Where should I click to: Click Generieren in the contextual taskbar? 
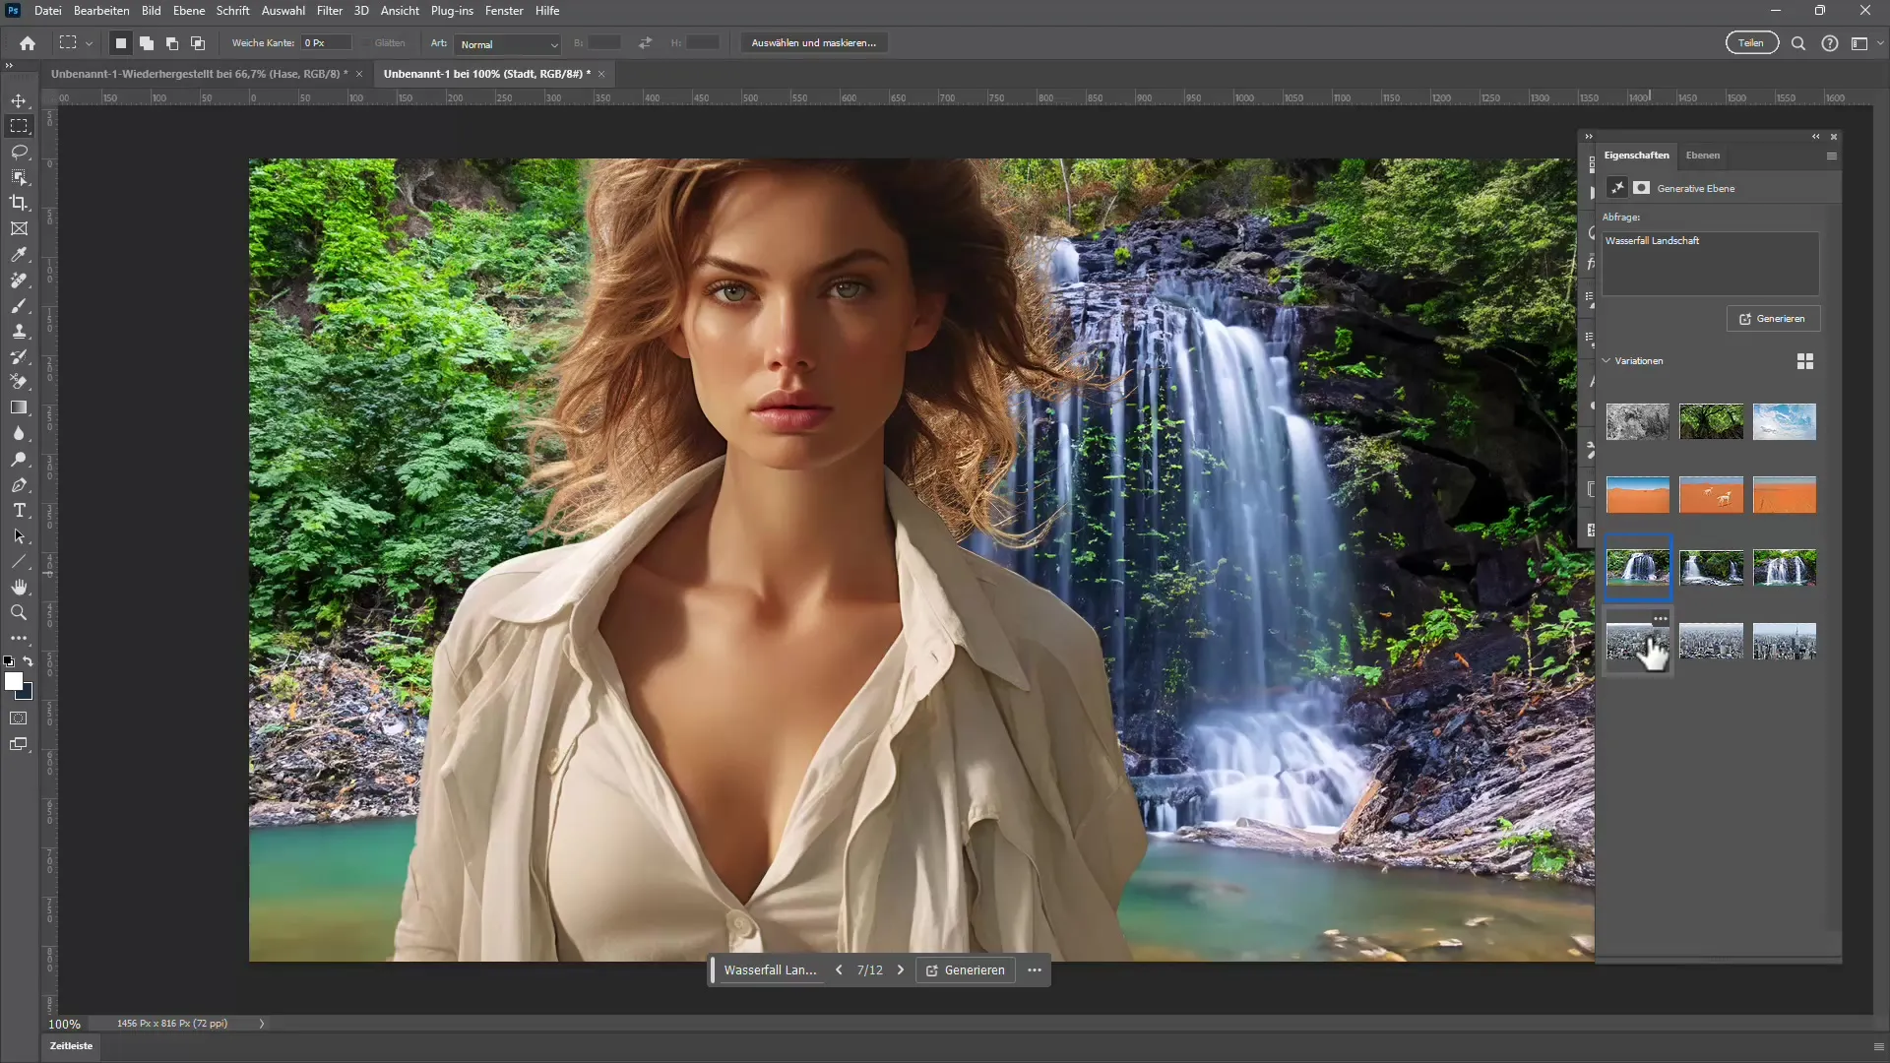966,970
